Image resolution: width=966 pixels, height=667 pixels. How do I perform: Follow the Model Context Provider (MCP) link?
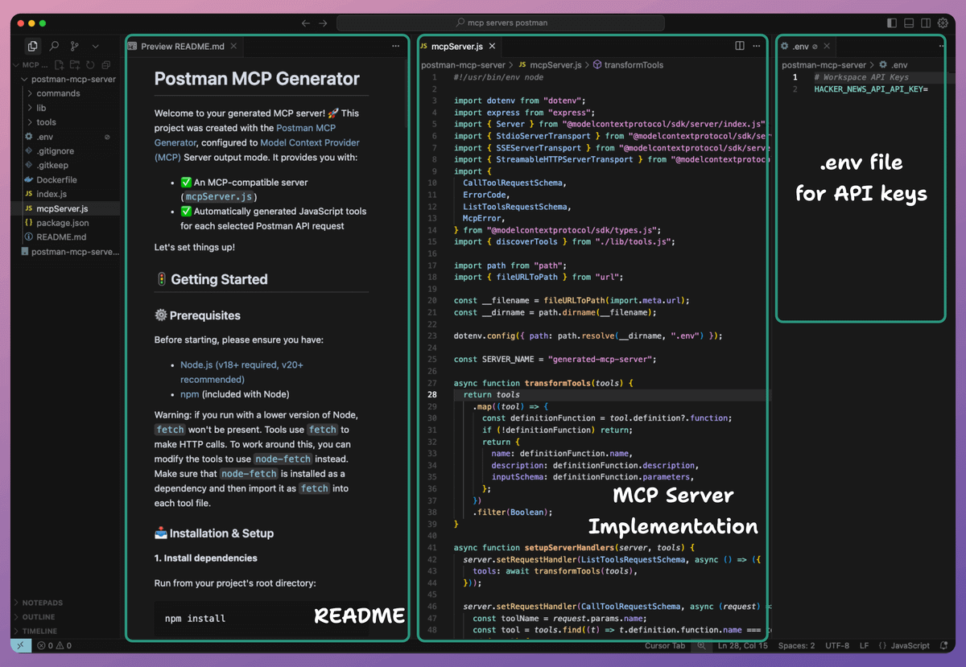pyautogui.click(x=257, y=150)
